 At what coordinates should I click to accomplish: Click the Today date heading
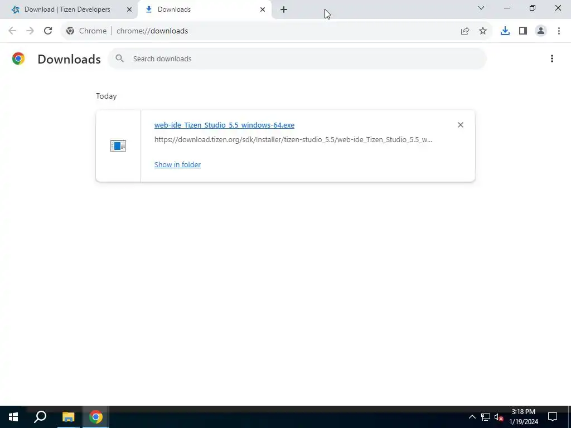[107, 96]
